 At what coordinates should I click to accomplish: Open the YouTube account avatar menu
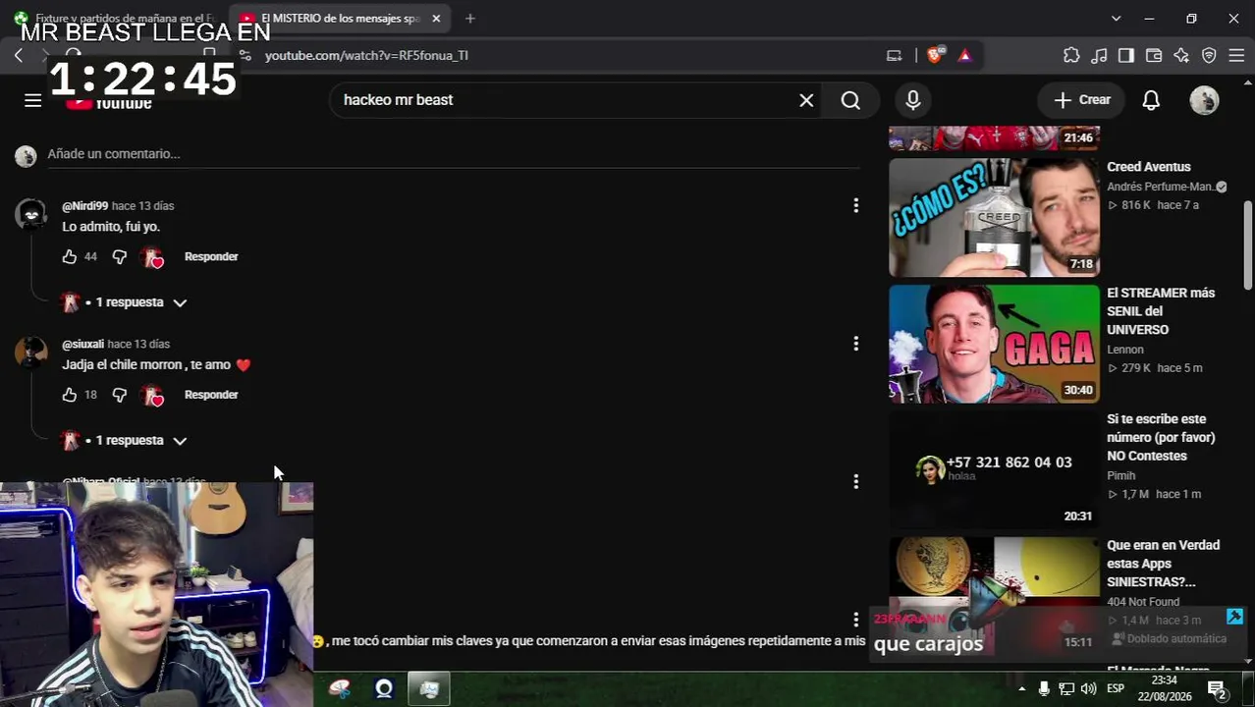click(x=1204, y=100)
